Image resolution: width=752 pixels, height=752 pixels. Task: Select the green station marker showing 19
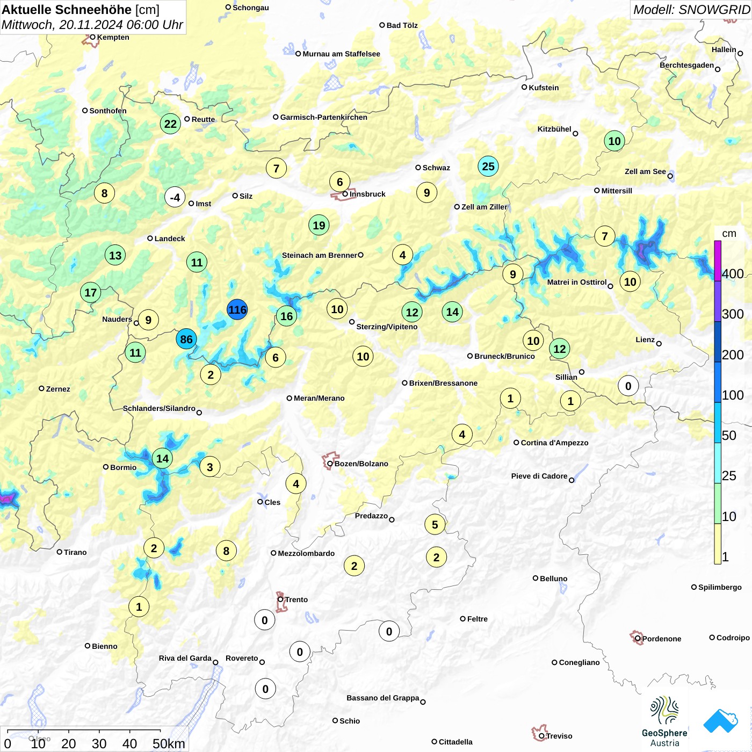[x=319, y=225]
